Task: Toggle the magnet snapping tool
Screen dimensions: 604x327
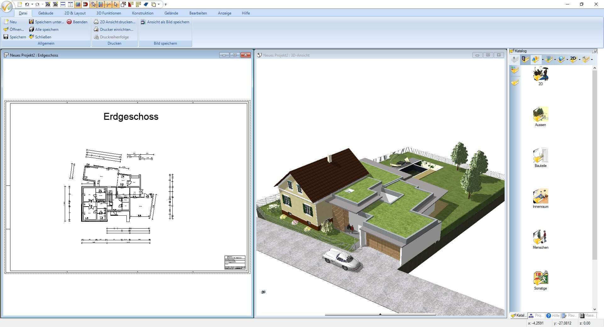Action: click(85, 4)
